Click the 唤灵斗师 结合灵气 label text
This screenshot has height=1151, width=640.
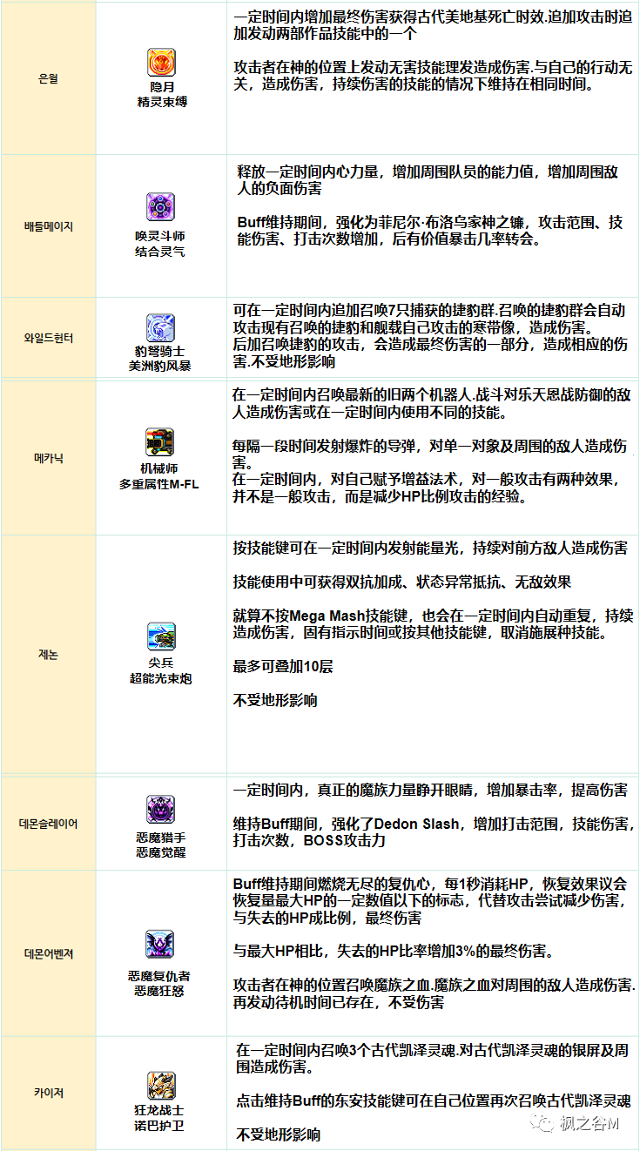tap(160, 244)
